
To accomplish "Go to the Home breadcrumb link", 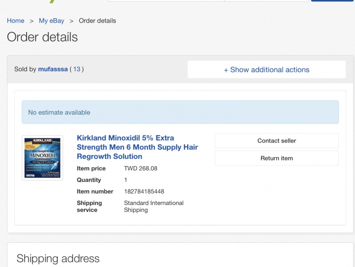I will click(16, 21).
